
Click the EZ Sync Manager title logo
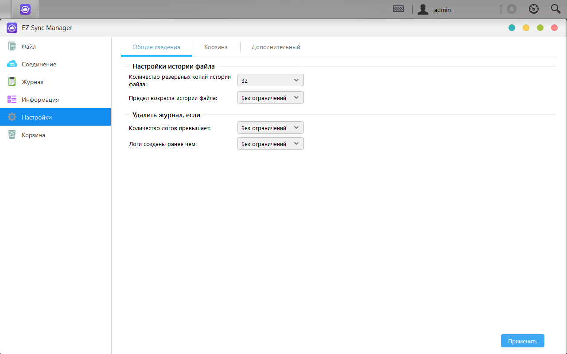[12, 28]
